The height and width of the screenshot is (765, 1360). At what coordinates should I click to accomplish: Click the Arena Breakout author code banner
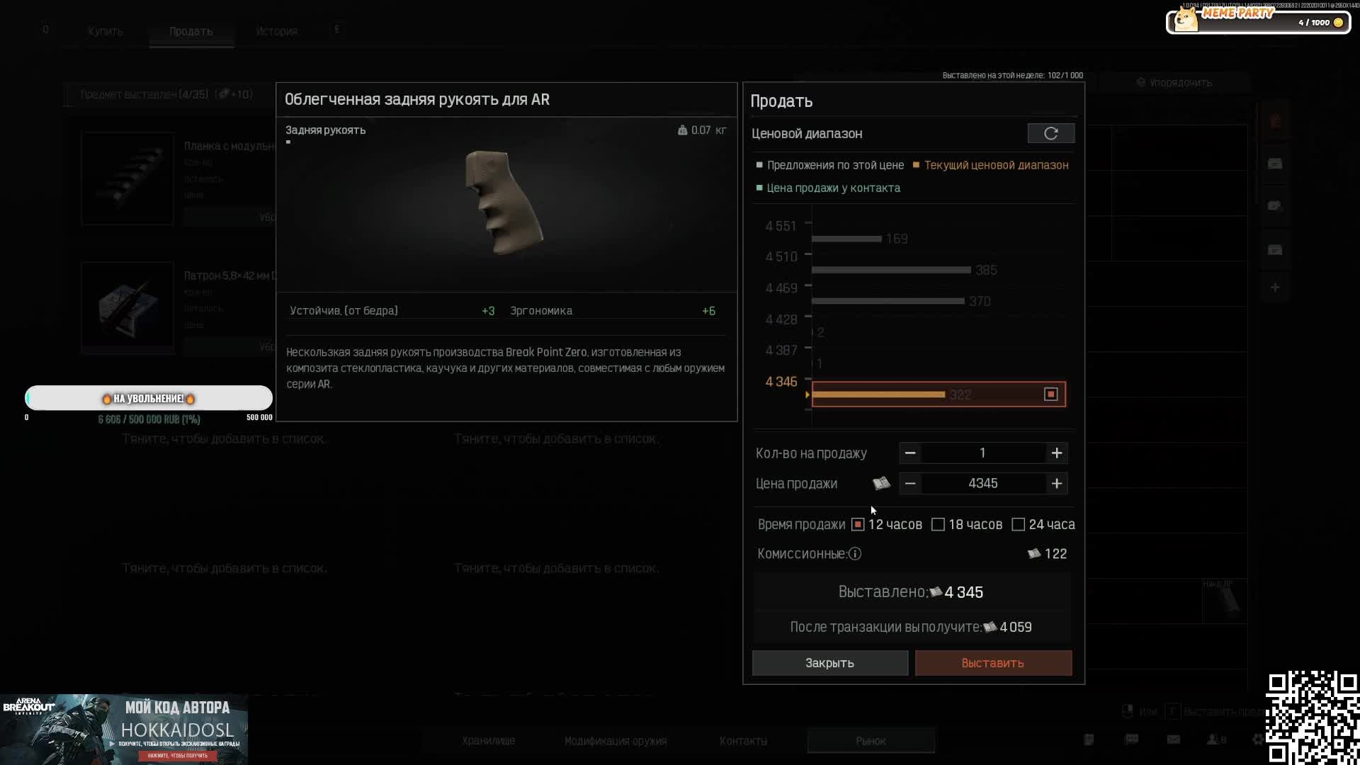click(124, 730)
